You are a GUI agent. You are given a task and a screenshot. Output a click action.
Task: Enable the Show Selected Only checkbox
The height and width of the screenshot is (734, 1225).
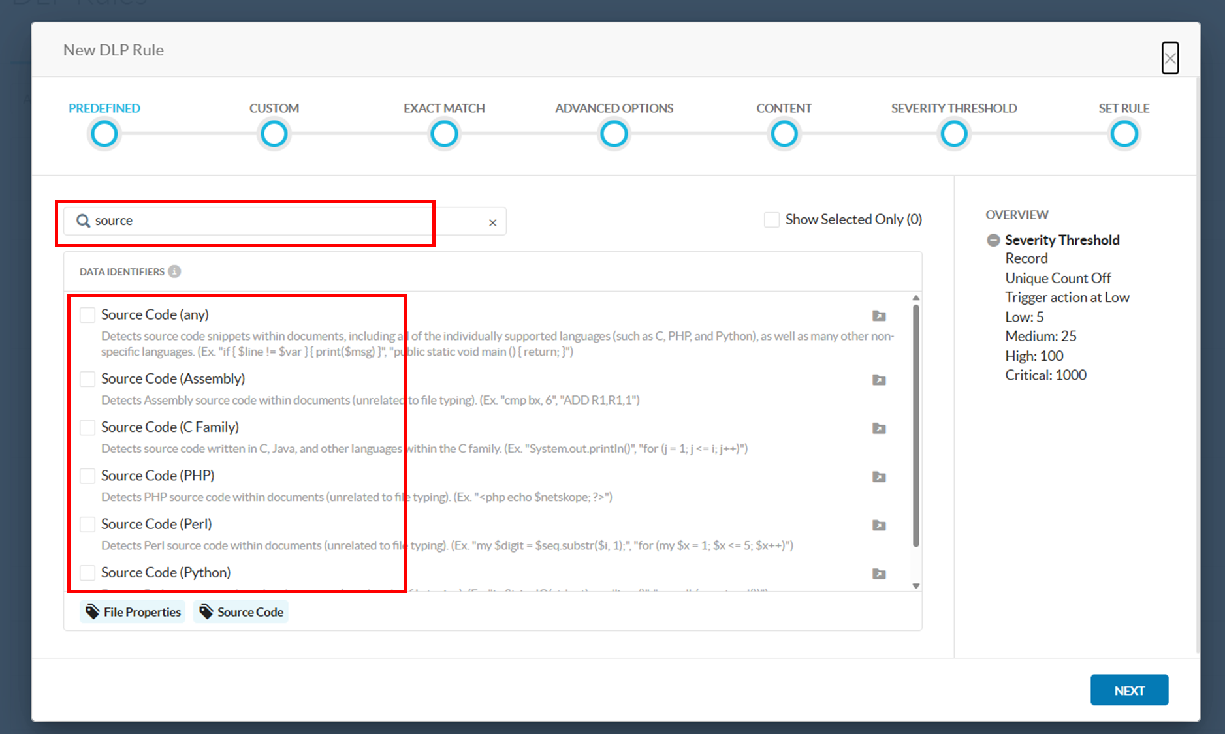(772, 219)
